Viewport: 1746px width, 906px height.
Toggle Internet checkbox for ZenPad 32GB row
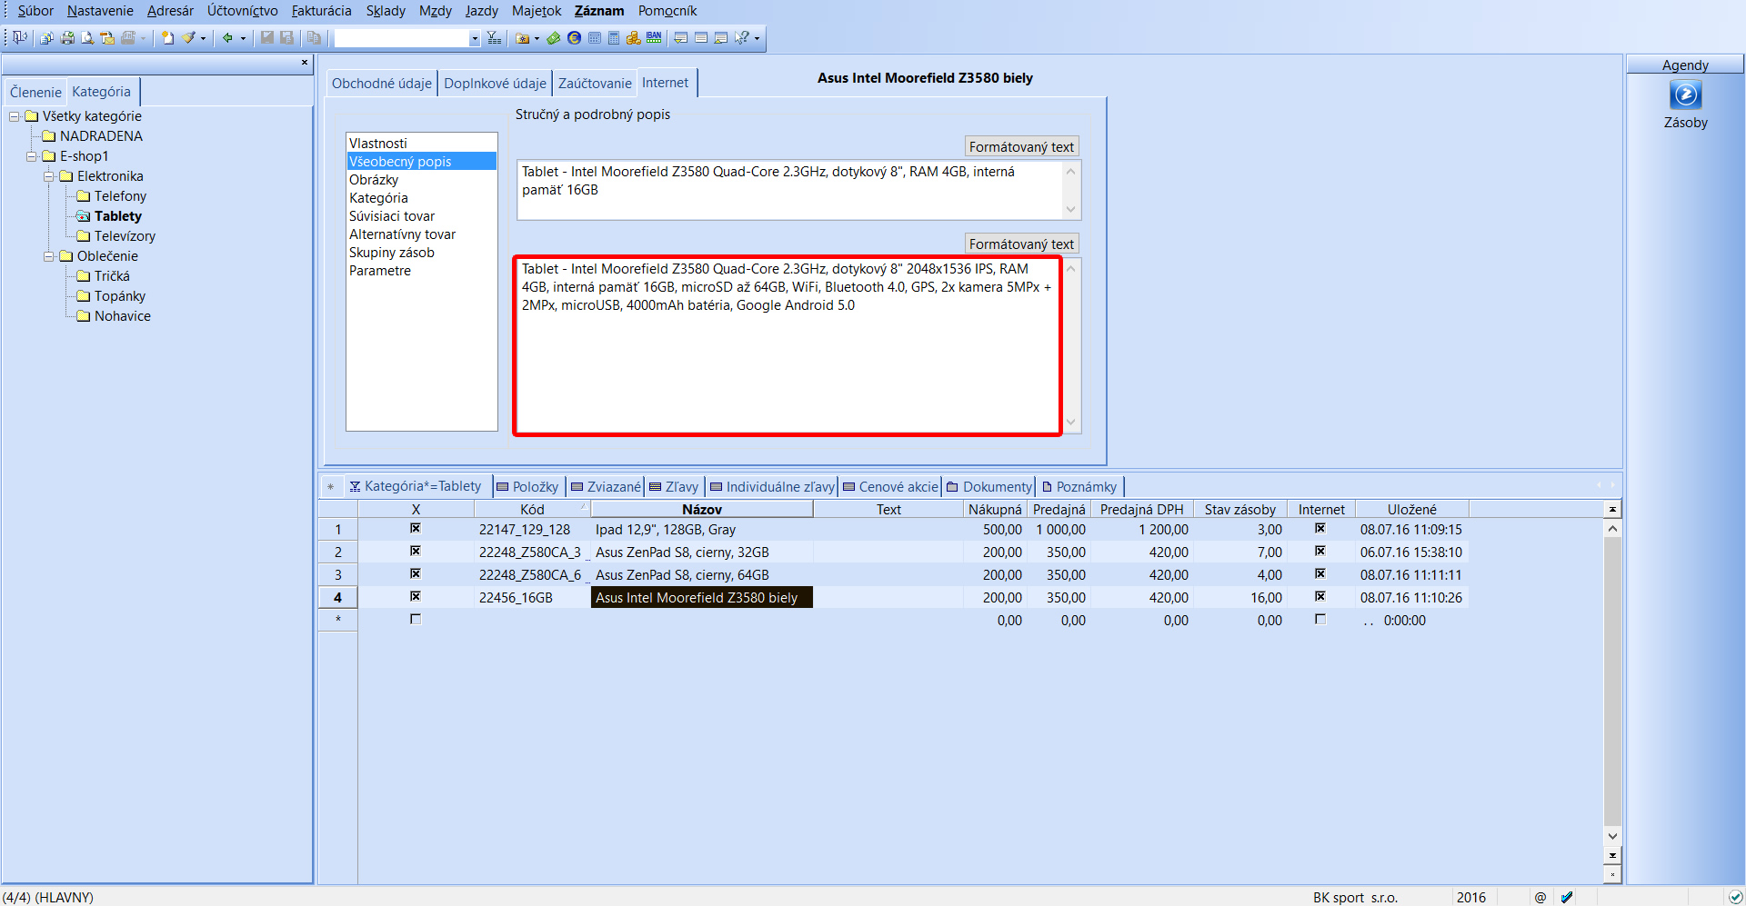[x=1320, y=551]
